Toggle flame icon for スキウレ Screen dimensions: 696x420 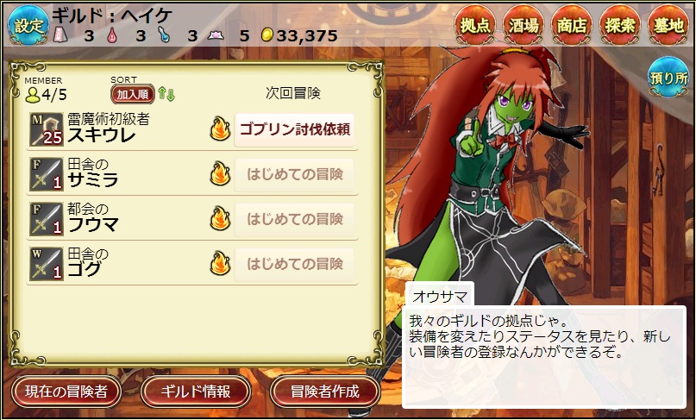click(x=220, y=129)
